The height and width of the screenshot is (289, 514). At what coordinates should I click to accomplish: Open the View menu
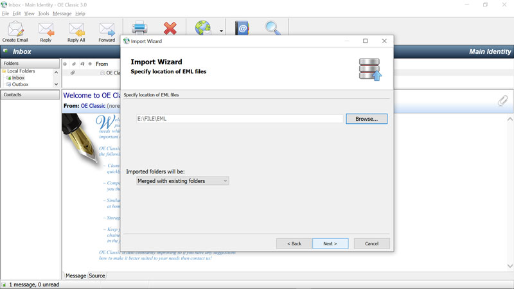pyautogui.click(x=29, y=13)
